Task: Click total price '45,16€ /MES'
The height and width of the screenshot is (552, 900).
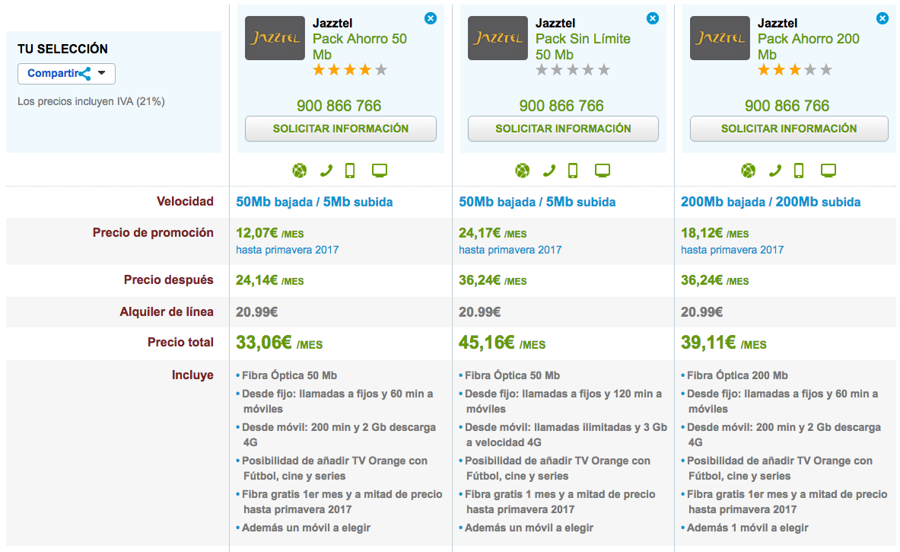Action: tap(502, 343)
